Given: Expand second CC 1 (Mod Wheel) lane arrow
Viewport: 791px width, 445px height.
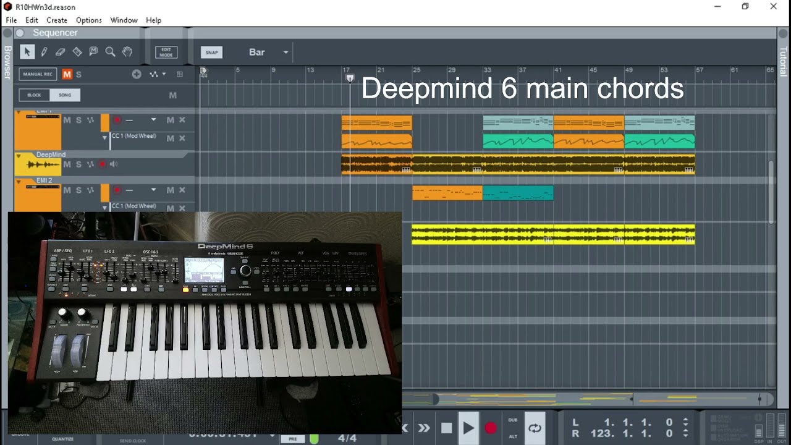Looking at the screenshot, I should coord(105,208).
